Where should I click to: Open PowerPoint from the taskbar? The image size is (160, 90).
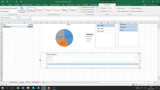(x=49, y=88)
